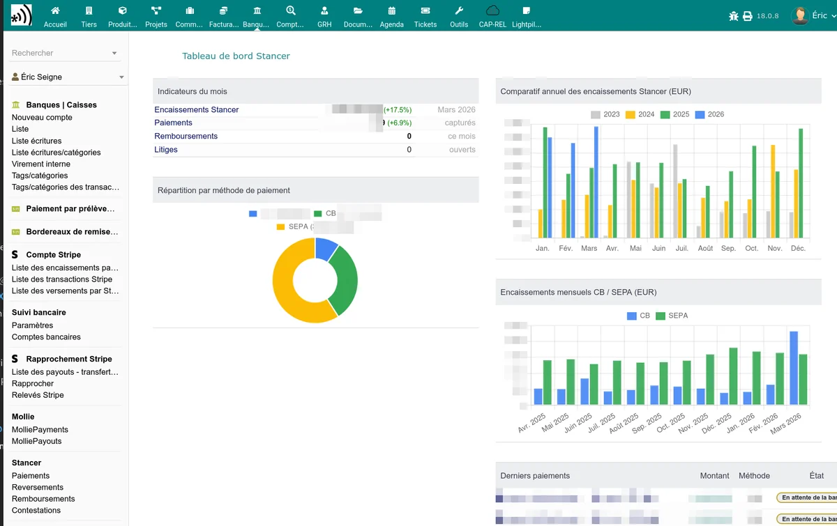The width and height of the screenshot is (837, 526).
Task: Expand the Éric Seigne user selector
Action: (121, 77)
